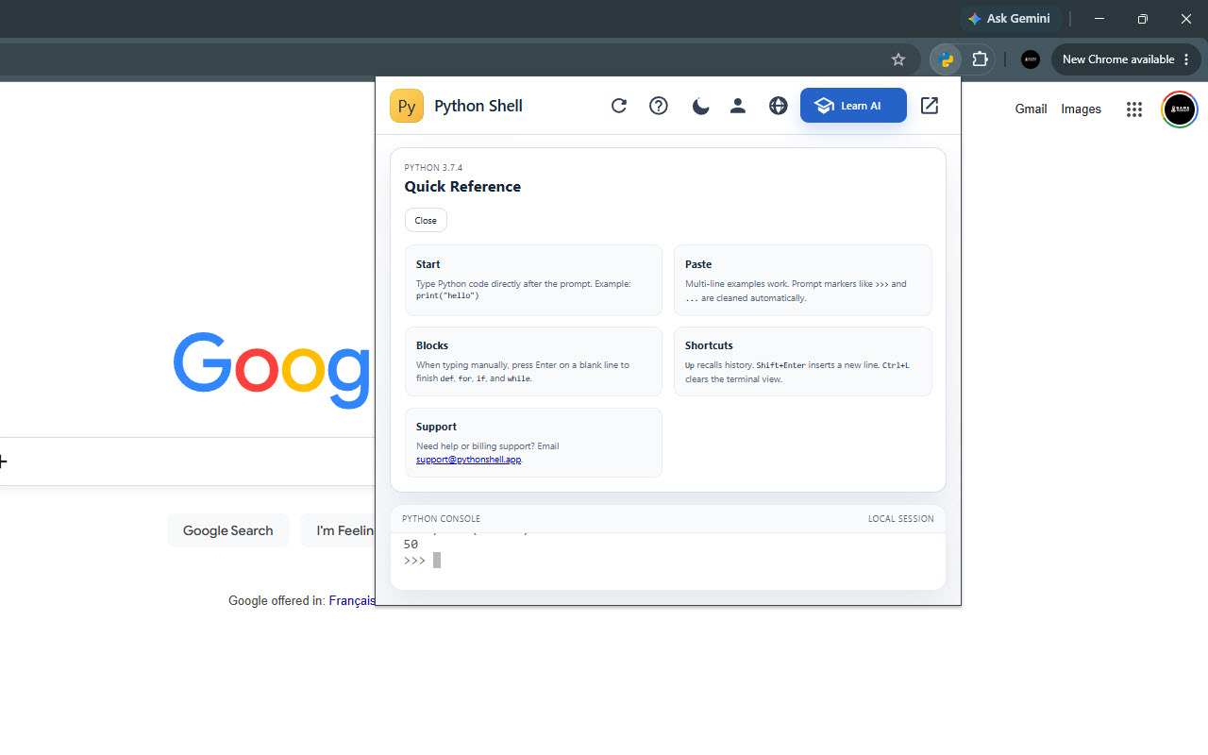Open the account profile icon in Python Shell
Image resolution: width=1208 pixels, height=755 pixels.
[x=738, y=106]
